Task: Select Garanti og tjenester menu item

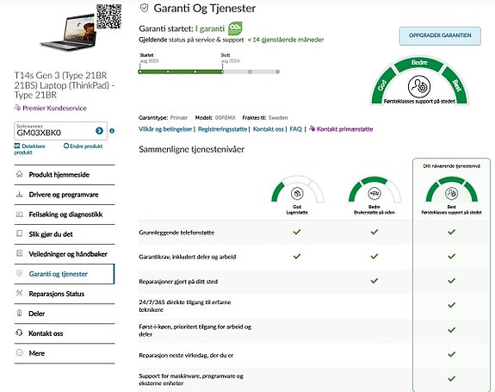Action: pyautogui.click(x=65, y=274)
